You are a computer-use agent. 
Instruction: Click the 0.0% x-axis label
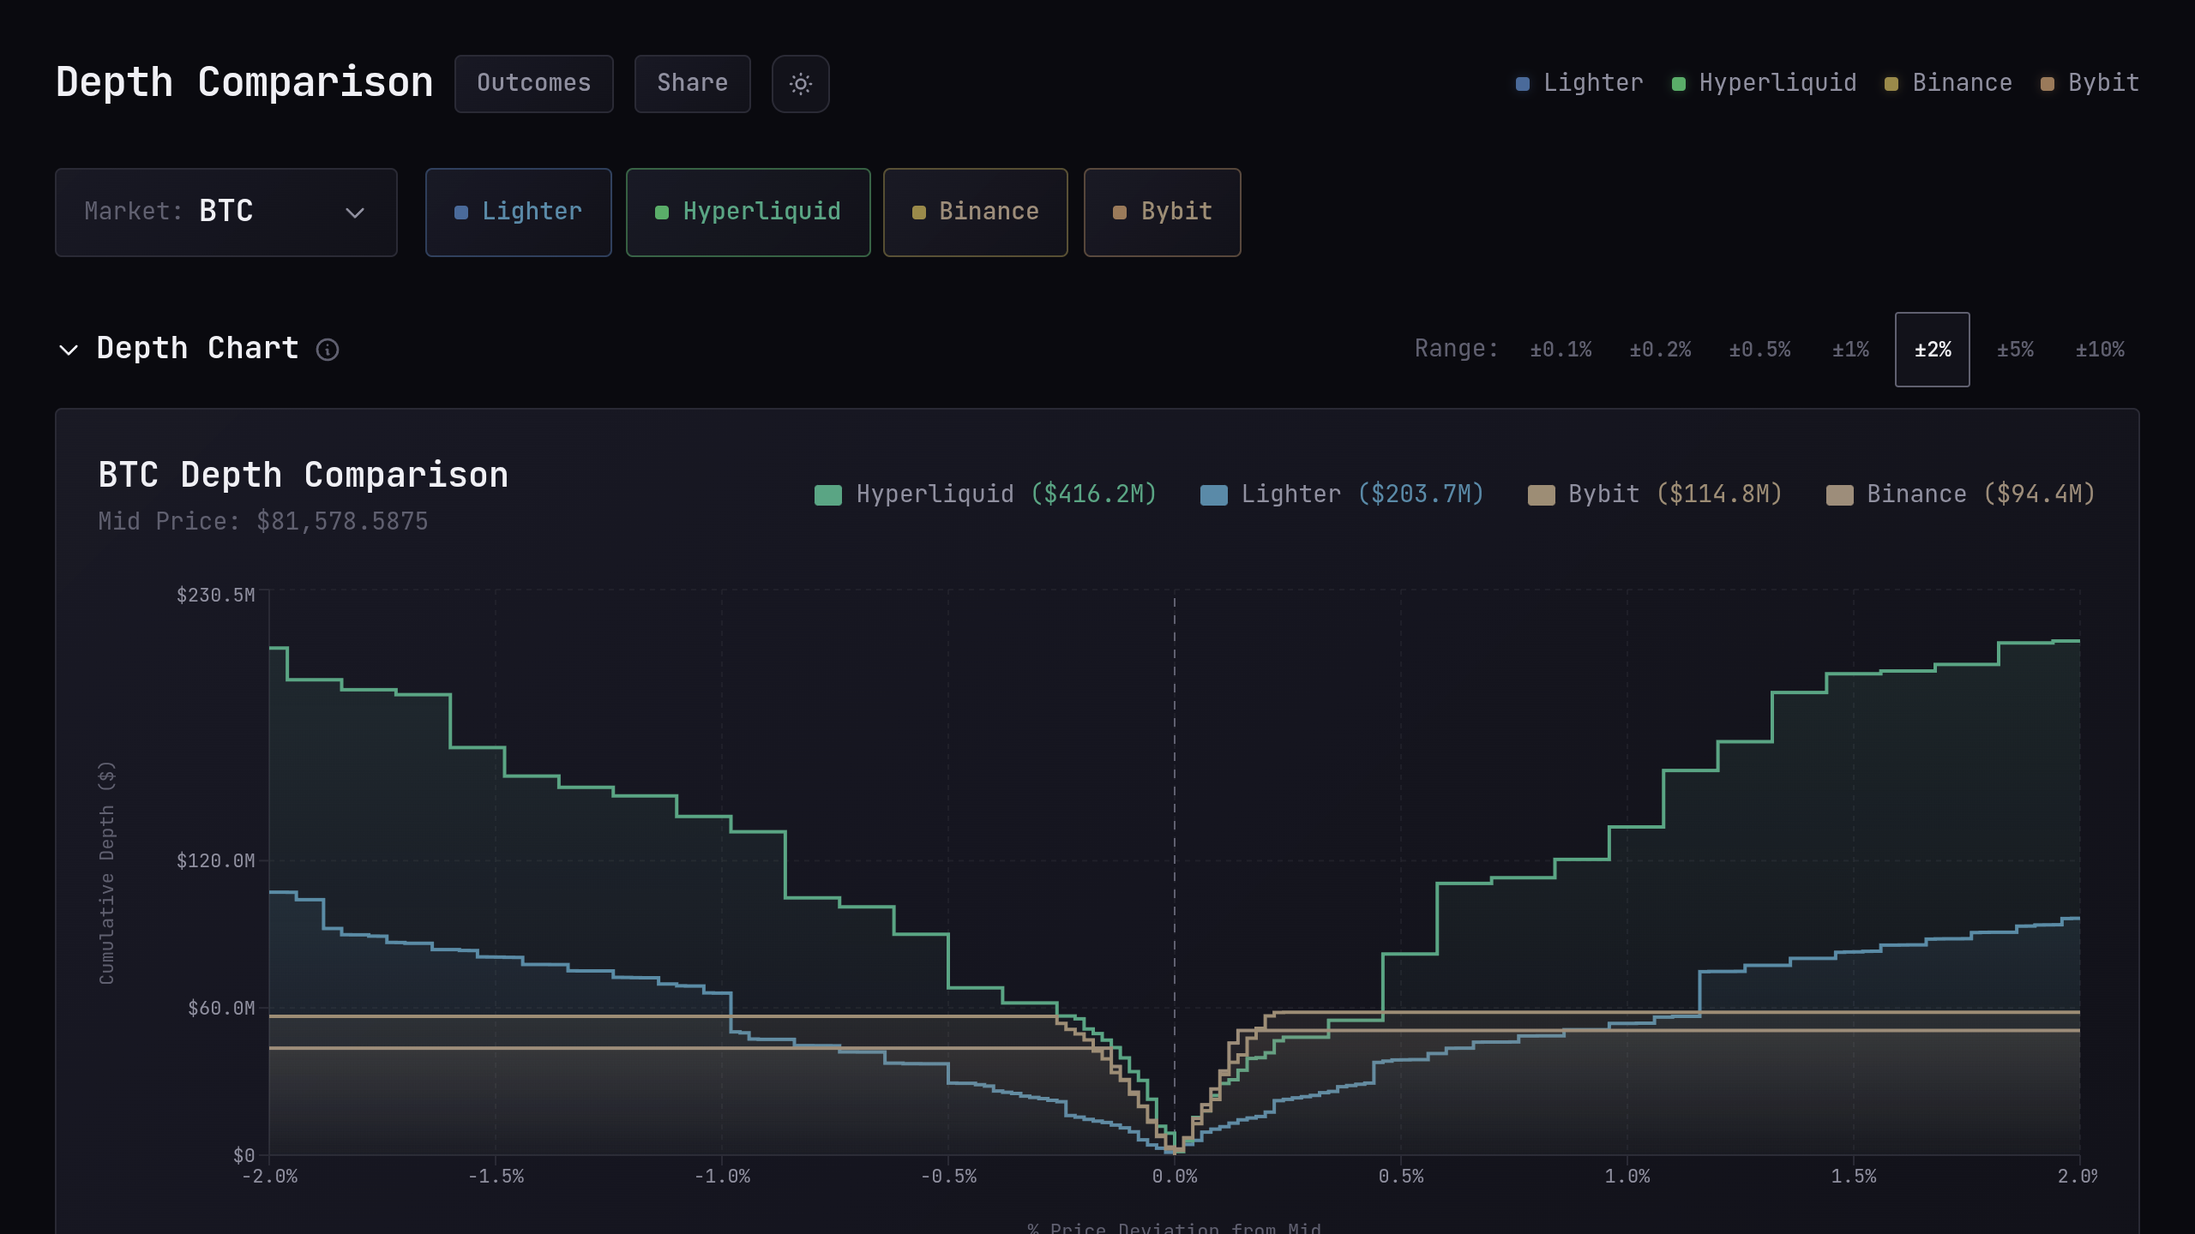point(1175,1177)
